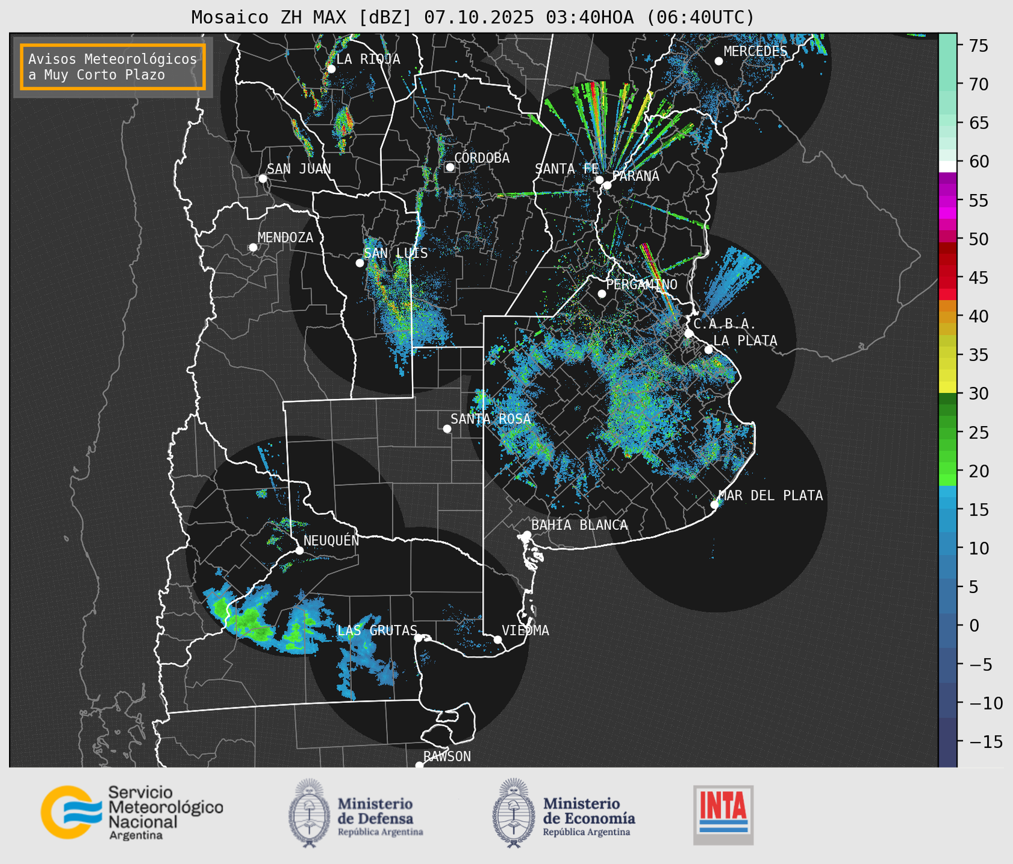This screenshot has width=1013, height=864.
Task: Select the Mendoza city marker dot
Action: [x=253, y=248]
